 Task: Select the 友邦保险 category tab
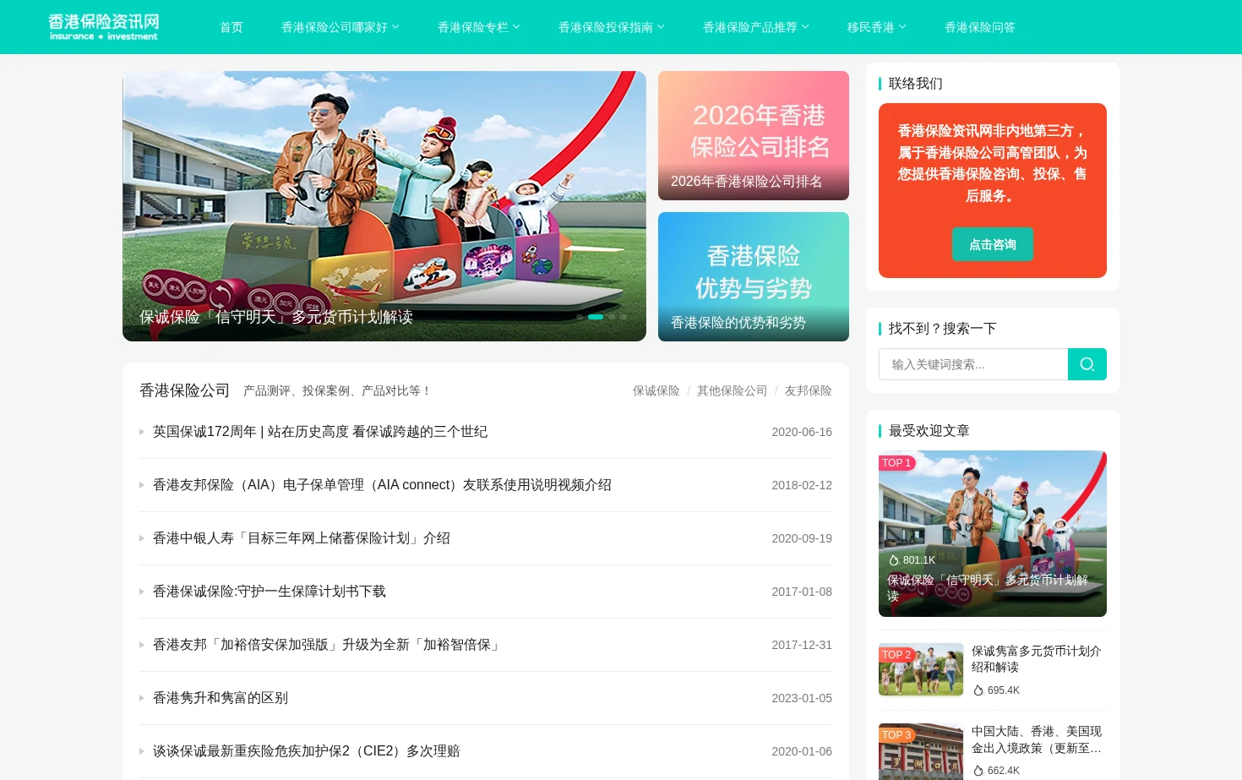(x=809, y=390)
